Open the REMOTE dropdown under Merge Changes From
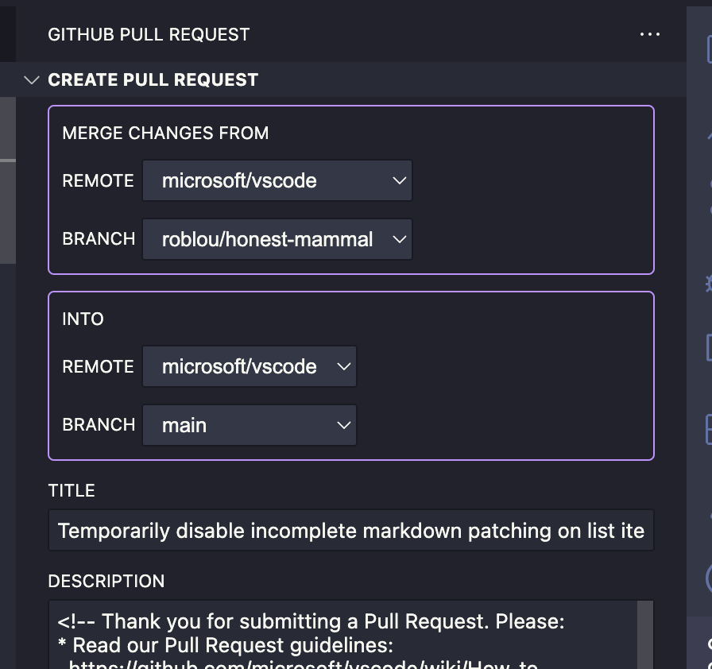 click(277, 180)
